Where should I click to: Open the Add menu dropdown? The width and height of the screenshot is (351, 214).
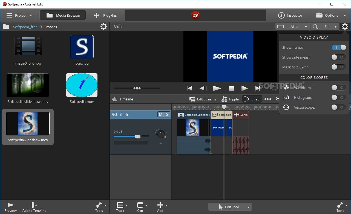coord(162,207)
